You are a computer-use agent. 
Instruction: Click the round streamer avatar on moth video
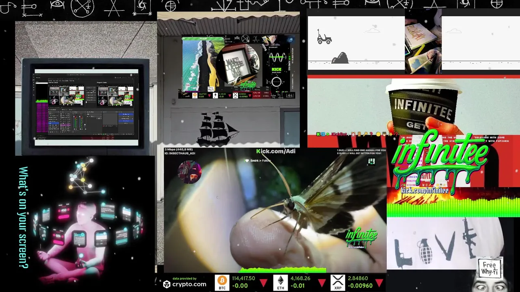coord(190,172)
